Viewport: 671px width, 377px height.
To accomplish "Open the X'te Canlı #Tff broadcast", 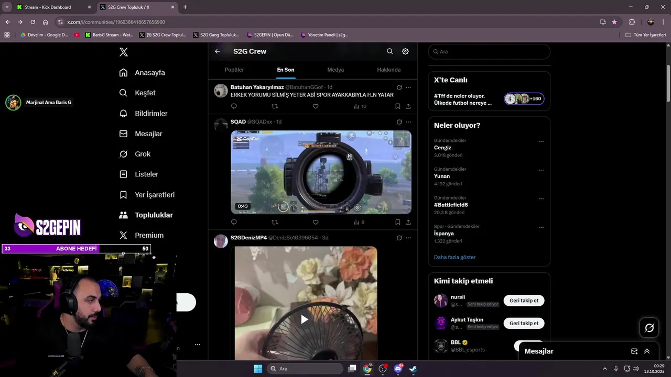I will (x=489, y=99).
